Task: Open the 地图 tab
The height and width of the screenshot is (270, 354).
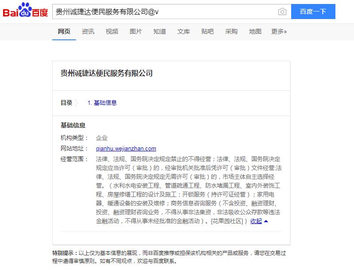Action: pos(255,31)
